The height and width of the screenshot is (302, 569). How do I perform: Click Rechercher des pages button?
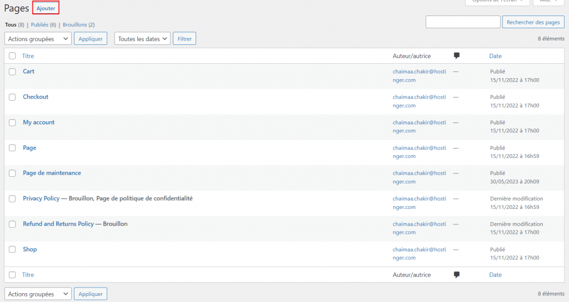pyautogui.click(x=533, y=22)
